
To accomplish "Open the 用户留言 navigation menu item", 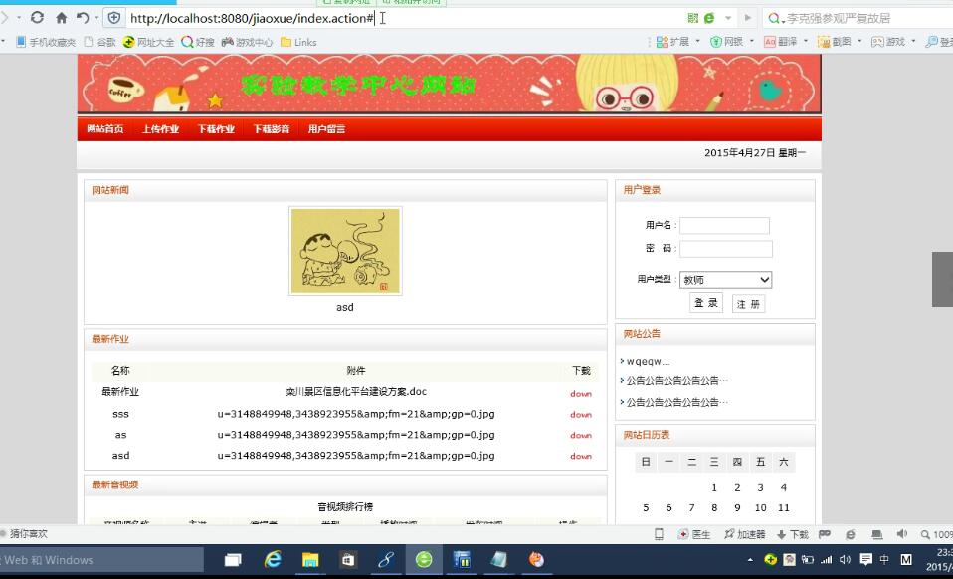I will (x=326, y=128).
